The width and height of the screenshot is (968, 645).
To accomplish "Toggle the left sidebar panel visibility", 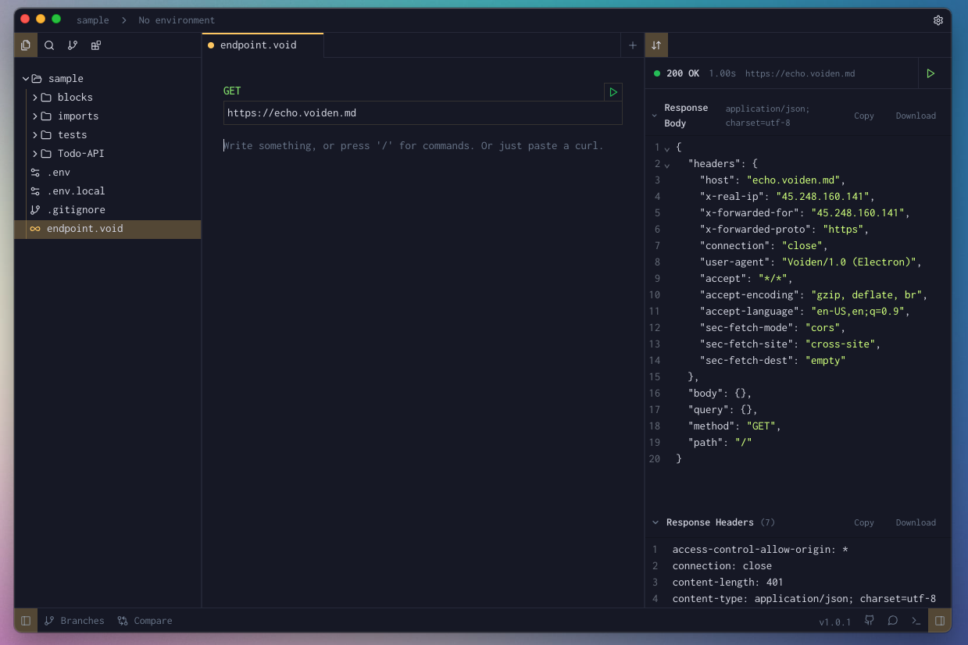I will tap(26, 621).
